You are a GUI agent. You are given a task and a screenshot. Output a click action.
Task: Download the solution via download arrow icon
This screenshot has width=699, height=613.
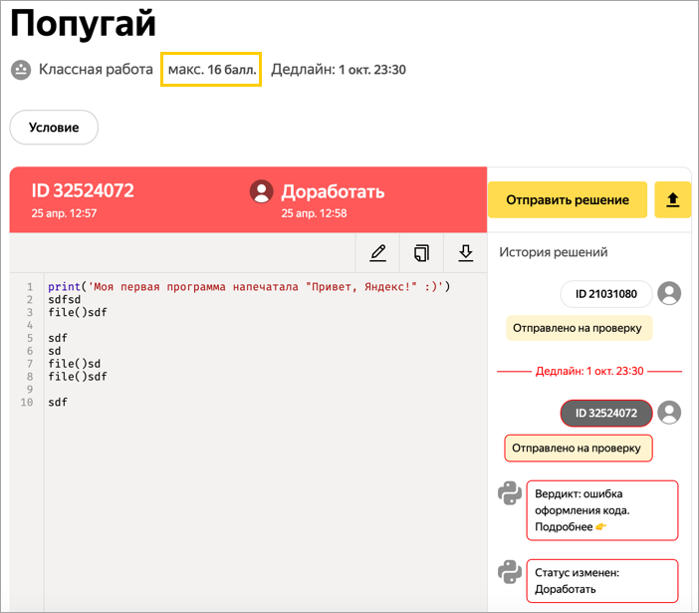click(465, 253)
